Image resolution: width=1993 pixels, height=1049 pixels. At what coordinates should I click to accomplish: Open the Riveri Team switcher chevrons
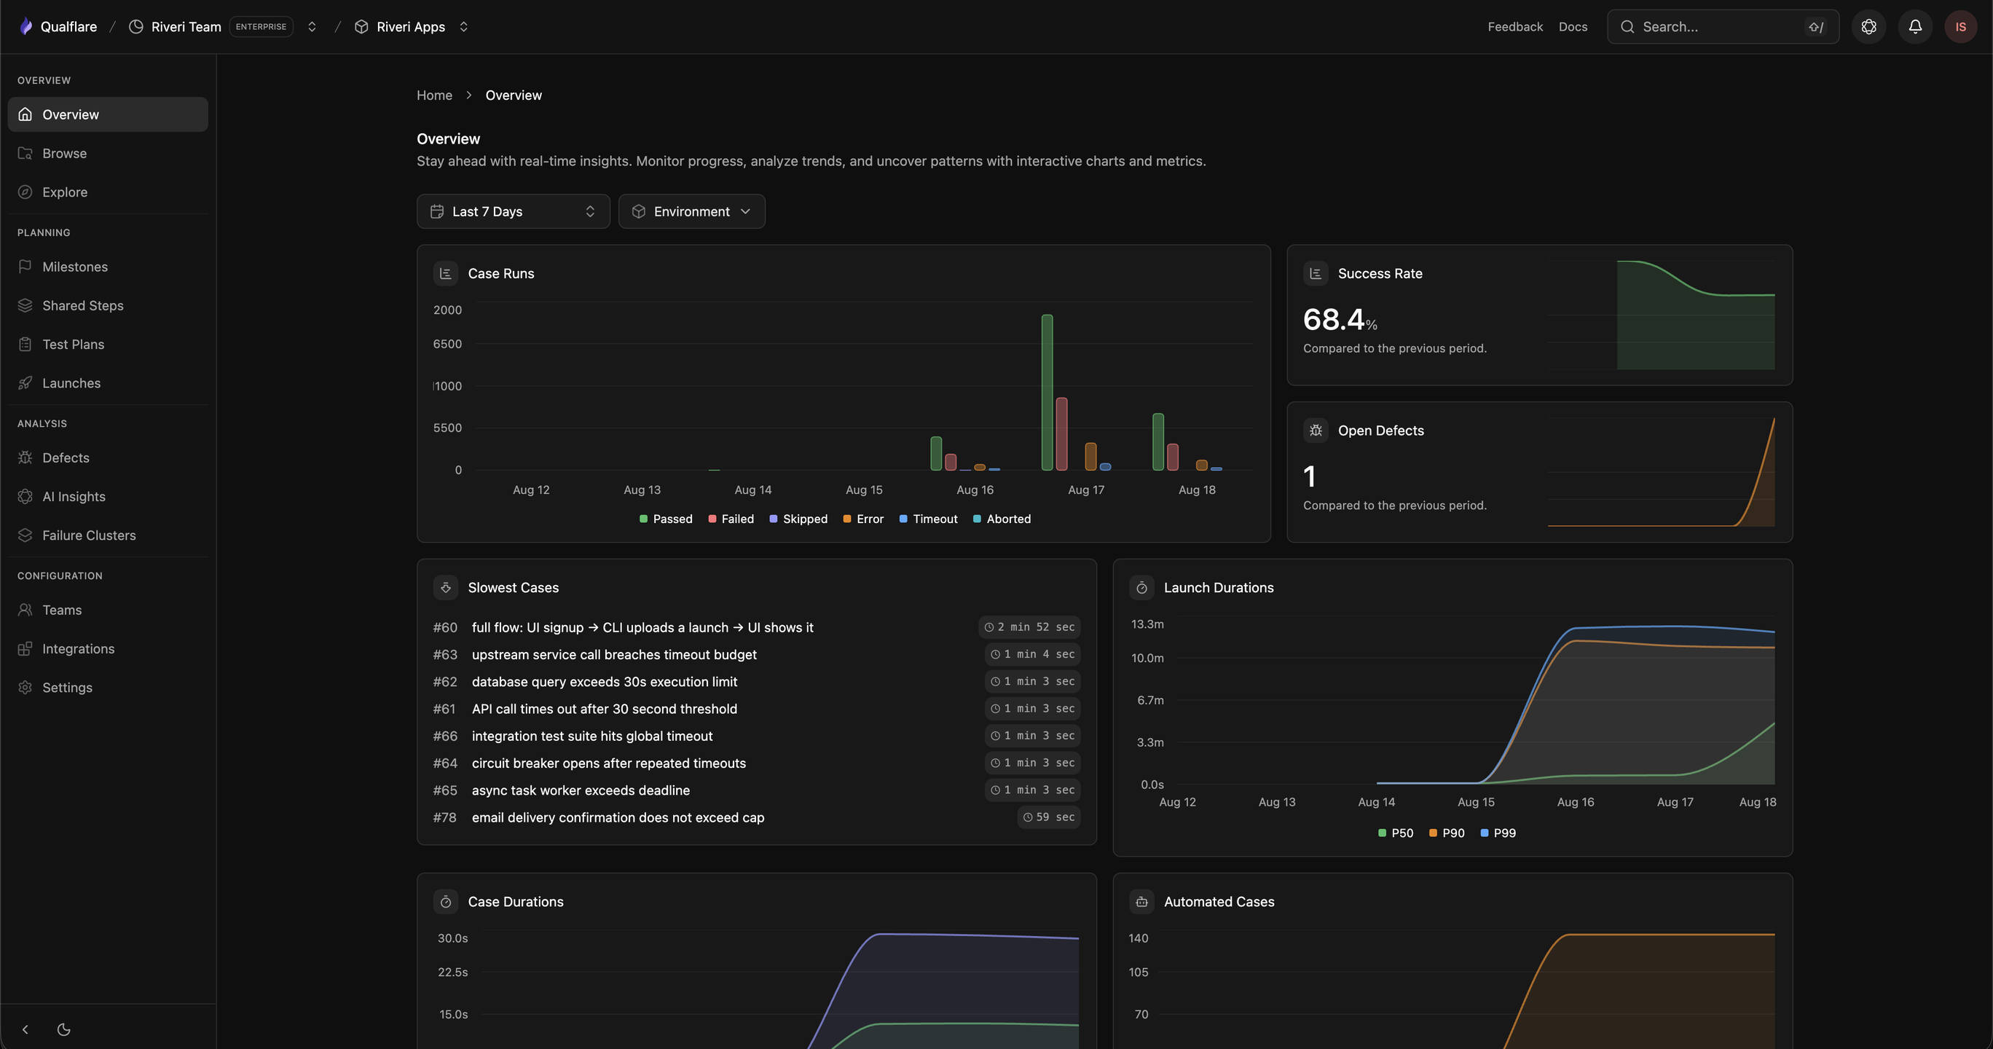pos(312,27)
